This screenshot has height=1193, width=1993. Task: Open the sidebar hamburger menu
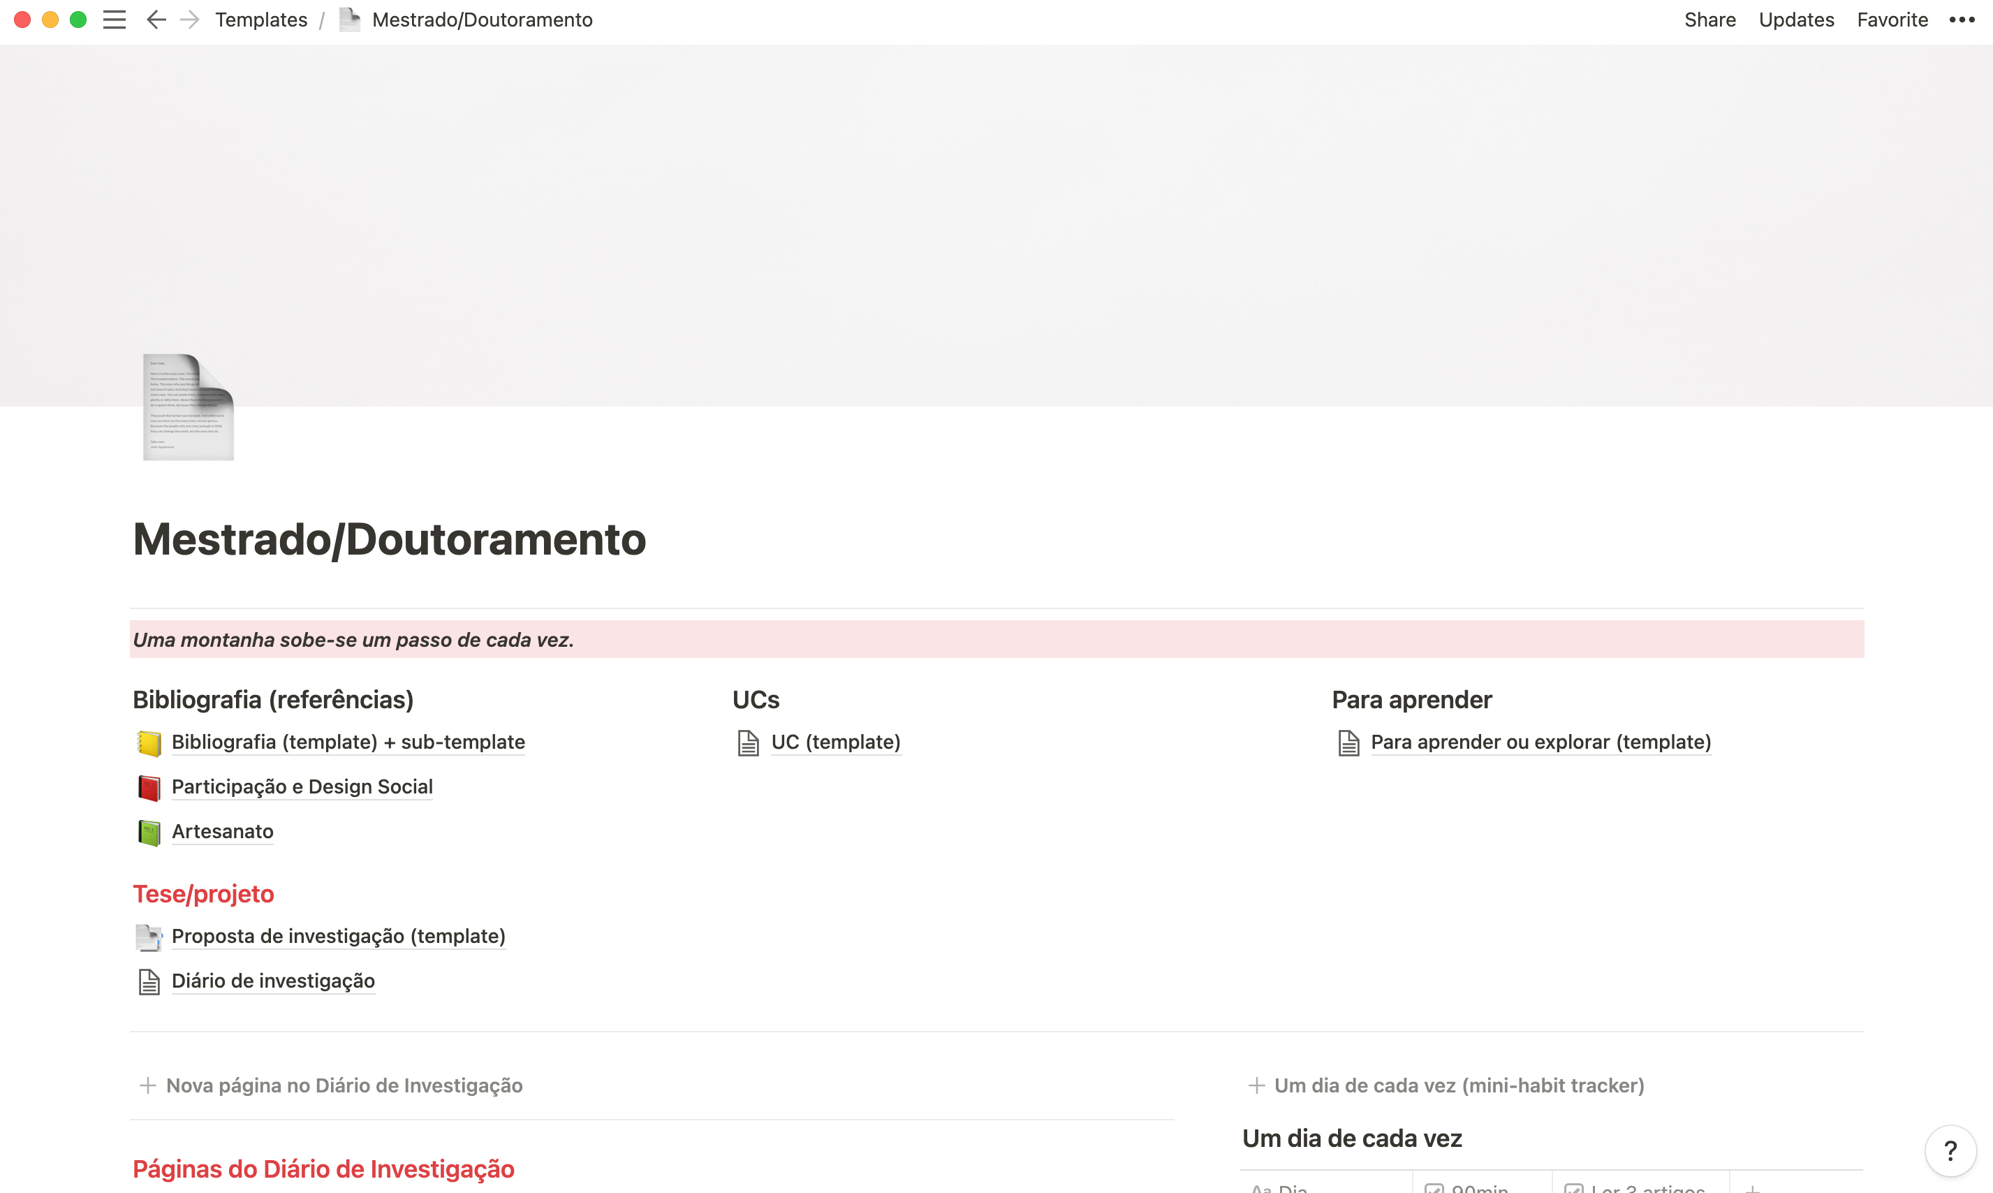click(x=114, y=20)
